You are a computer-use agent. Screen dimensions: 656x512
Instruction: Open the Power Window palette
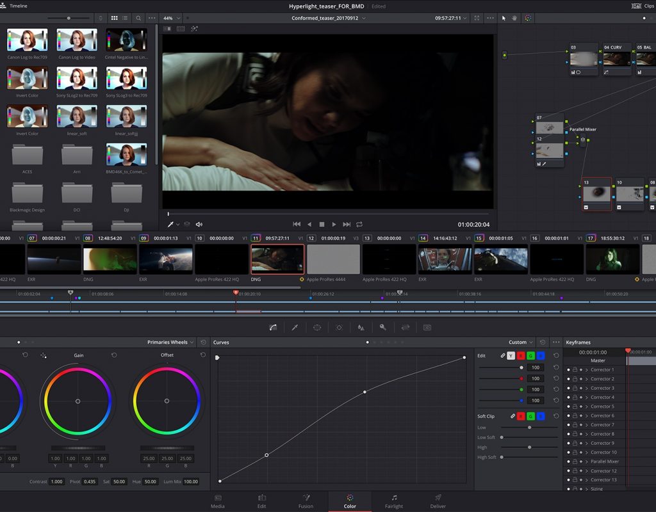pos(317,328)
